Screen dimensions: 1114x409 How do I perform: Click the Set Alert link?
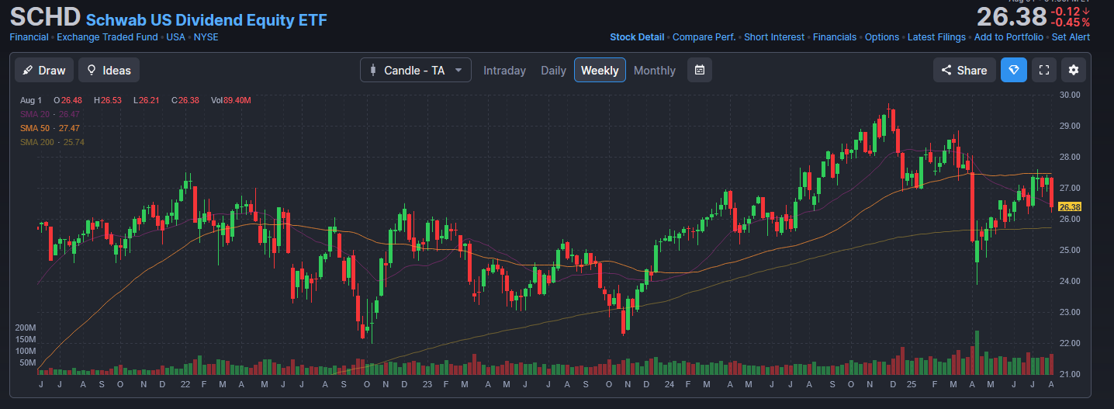(1071, 37)
